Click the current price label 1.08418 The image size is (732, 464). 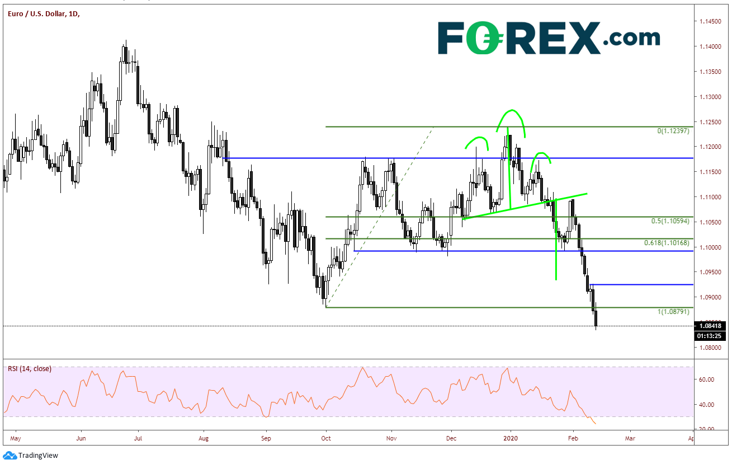pyautogui.click(x=711, y=325)
